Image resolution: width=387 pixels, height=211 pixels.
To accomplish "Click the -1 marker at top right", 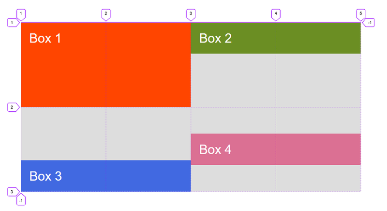I will pyautogui.click(x=369, y=23).
